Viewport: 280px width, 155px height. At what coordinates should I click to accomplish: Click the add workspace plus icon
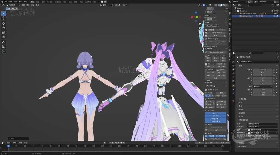click(99, 2)
